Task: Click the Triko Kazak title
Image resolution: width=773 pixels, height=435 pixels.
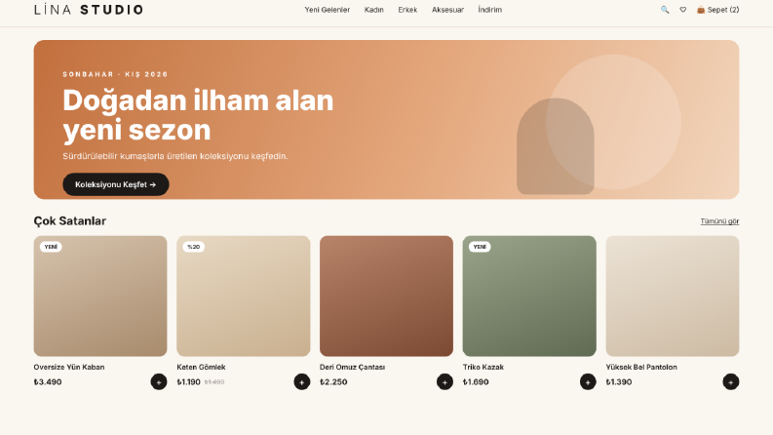Action: (x=483, y=367)
